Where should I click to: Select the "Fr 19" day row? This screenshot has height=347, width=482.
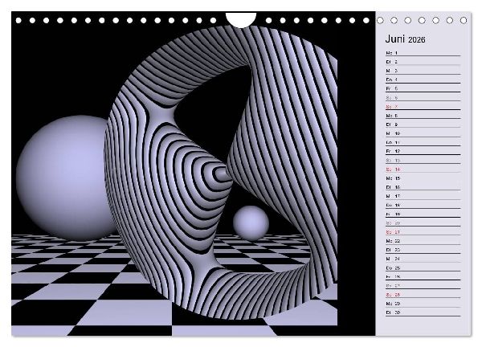pyautogui.click(x=423, y=214)
